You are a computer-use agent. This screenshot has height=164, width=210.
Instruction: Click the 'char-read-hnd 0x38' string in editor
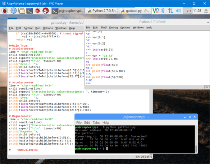37,119
